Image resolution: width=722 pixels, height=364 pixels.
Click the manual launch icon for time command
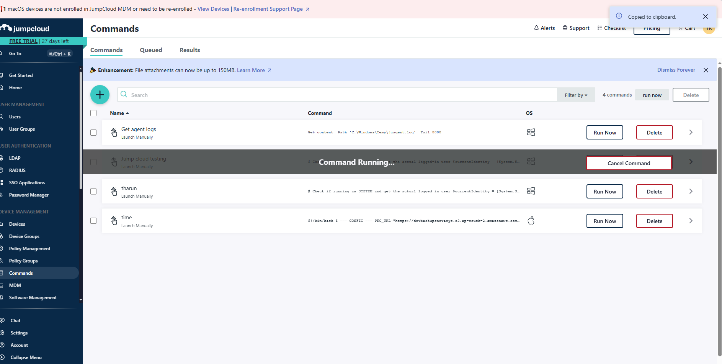click(114, 221)
